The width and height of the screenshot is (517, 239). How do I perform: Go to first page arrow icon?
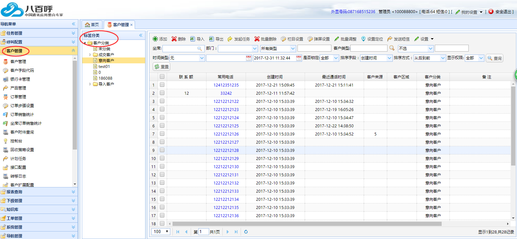(178, 232)
